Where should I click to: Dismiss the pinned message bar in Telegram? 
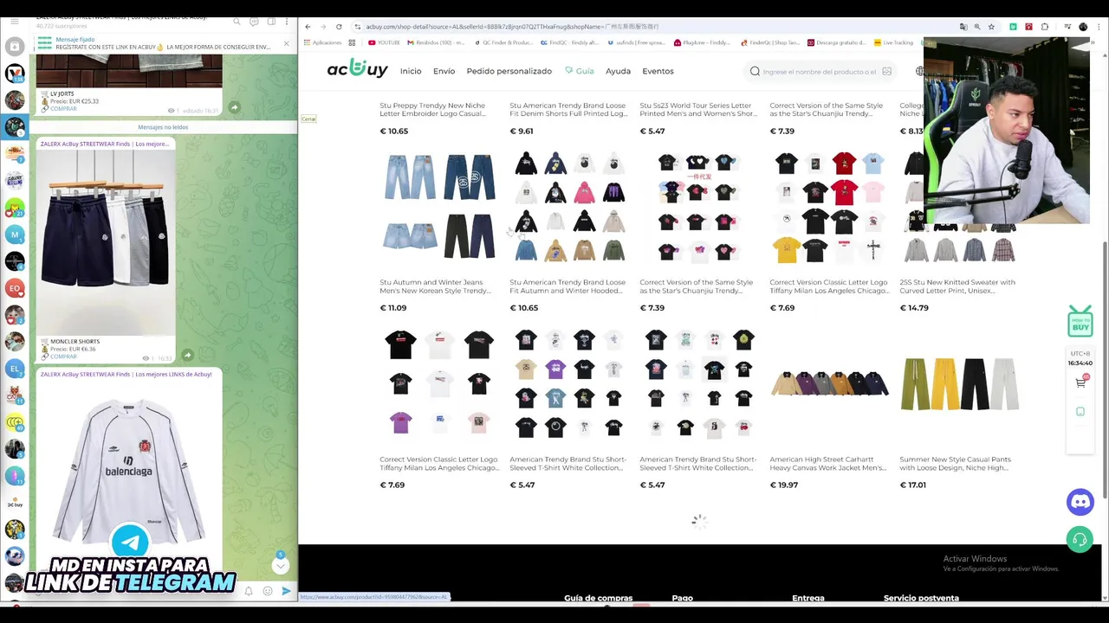[286, 43]
